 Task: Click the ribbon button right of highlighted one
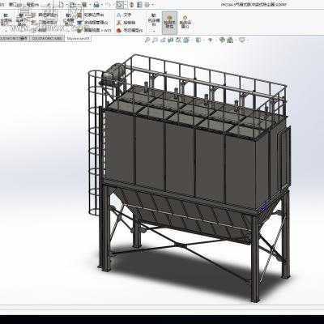(x=185, y=22)
